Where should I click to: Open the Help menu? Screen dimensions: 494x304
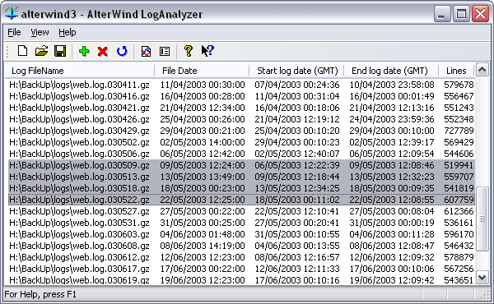(x=68, y=32)
